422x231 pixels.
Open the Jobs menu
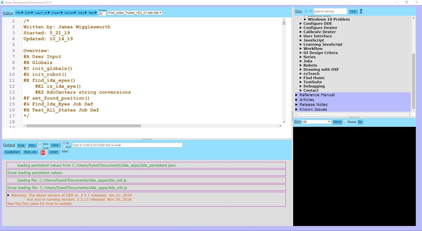82,13
